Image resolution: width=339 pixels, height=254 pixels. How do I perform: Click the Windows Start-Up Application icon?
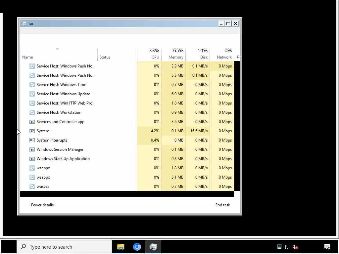click(32, 159)
